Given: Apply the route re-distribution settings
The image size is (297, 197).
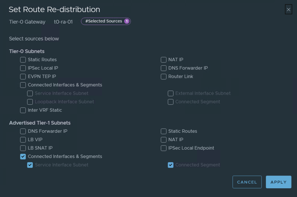Looking at the screenshot, I should pyautogui.click(x=278, y=182).
